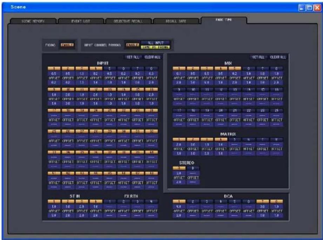
Task: Maximize the Scene window
Action: [x=309, y=8]
